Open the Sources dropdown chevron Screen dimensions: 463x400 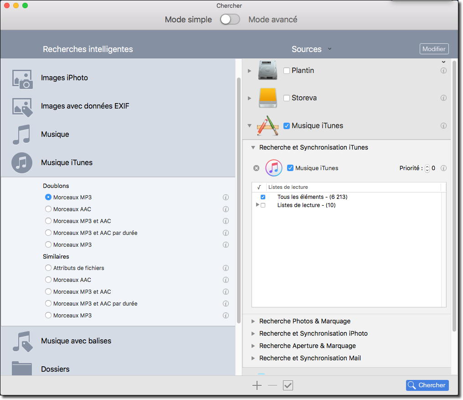pyautogui.click(x=329, y=49)
